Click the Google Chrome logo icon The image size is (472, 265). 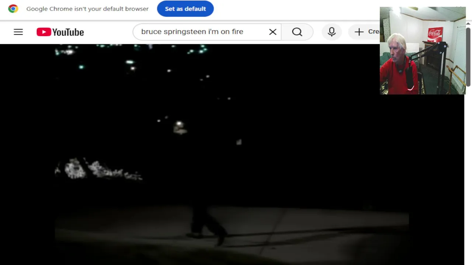point(13,9)
